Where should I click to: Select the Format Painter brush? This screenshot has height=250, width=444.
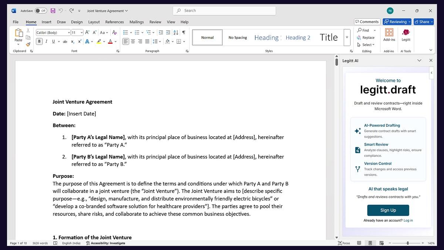[28, 44]
